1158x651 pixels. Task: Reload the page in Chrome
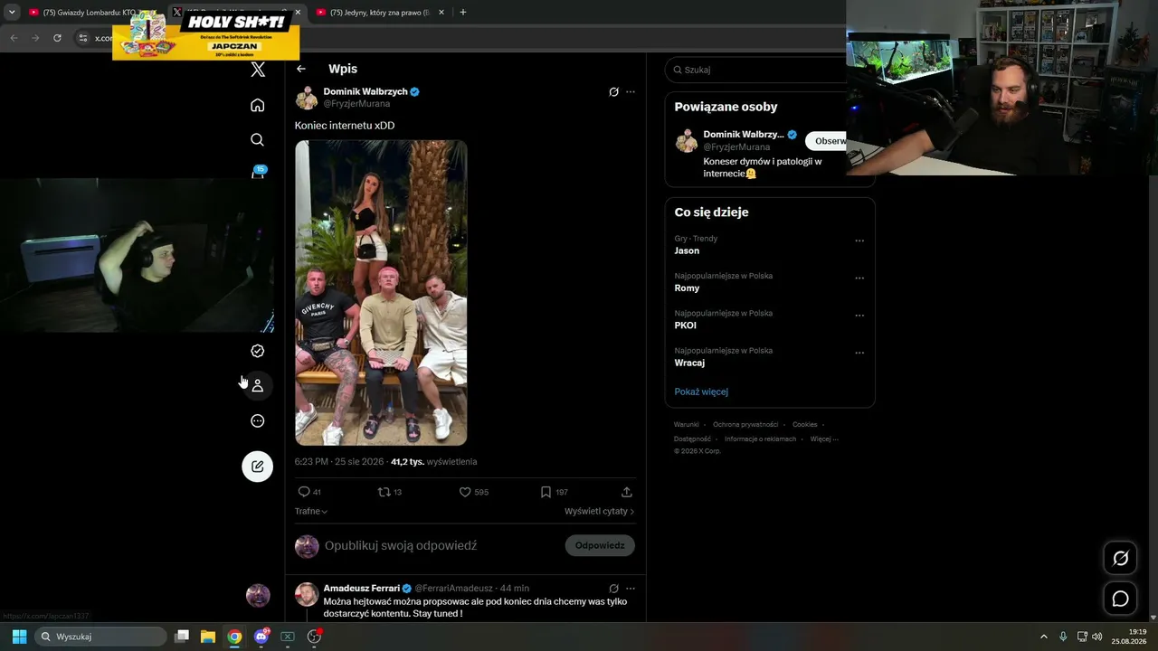click(x=57, y=38)
